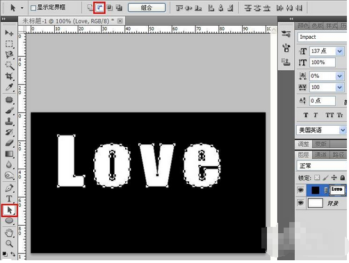
Task: Open the tracking 100 dropdown
Action: pos(339,87)
